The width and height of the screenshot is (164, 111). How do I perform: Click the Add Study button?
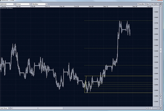(x=4, y=108)
